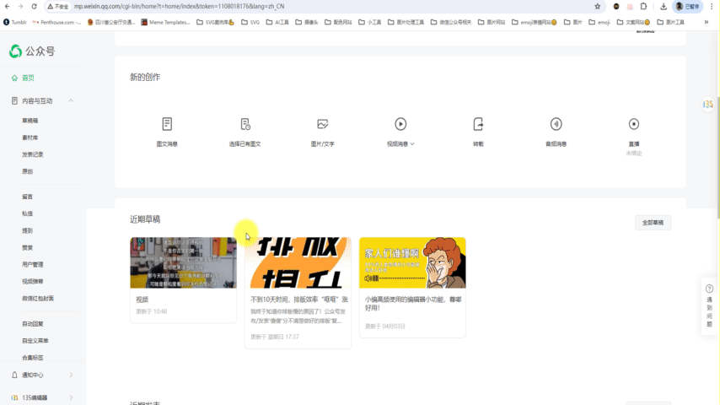Open draft titled 不到10天时间，排版效率
The image size is (720, 405).
click(299, 300)
